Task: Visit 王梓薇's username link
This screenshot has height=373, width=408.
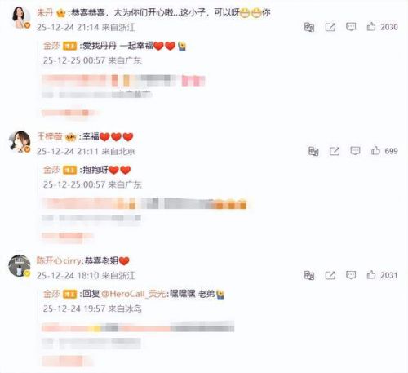Action: point(50,136)
